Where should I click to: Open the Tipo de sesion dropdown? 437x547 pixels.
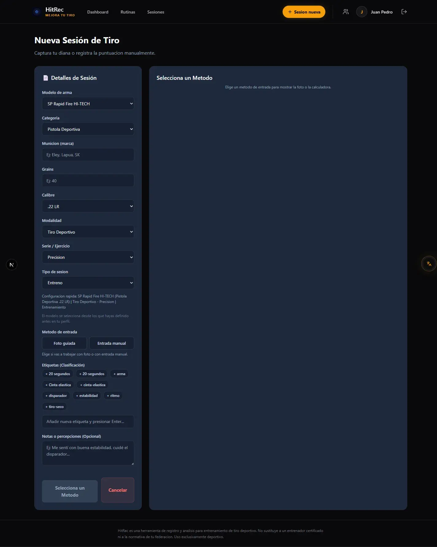point(88,283)
